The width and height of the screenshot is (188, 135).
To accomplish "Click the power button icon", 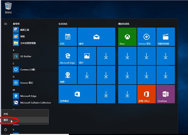I will [x=5, y=130].
